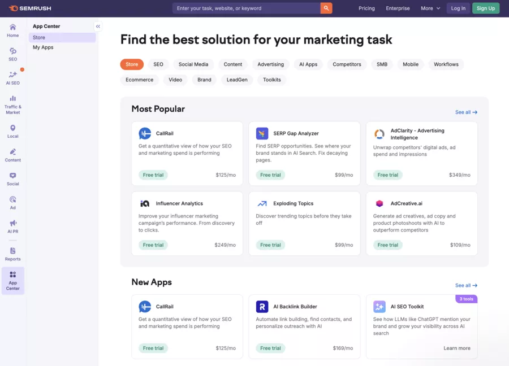Open the AI SEO sidebar section
This screenshot has height=366, width=509.
coord(12,78)
